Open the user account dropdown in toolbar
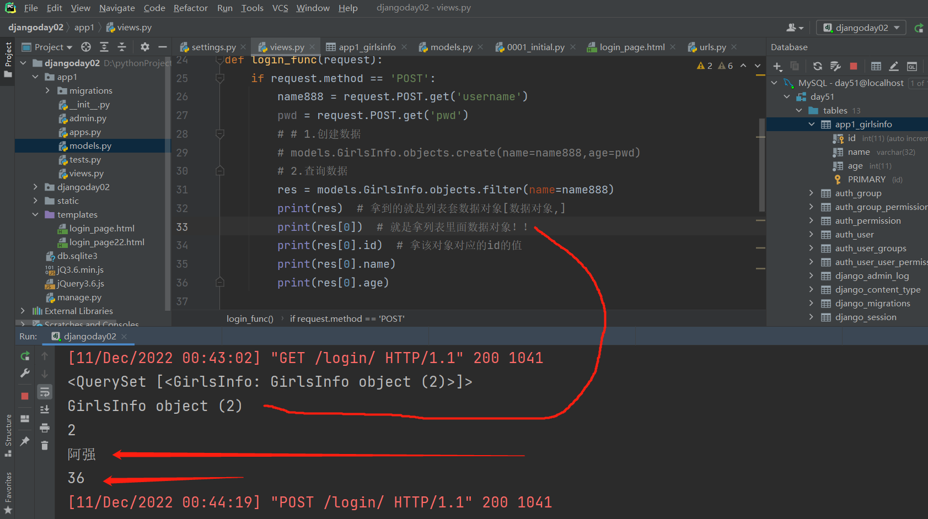Screen dimensions: 928x519 click(x=795, y=28)
